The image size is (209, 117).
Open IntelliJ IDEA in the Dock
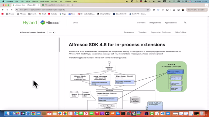pos(147,113)
